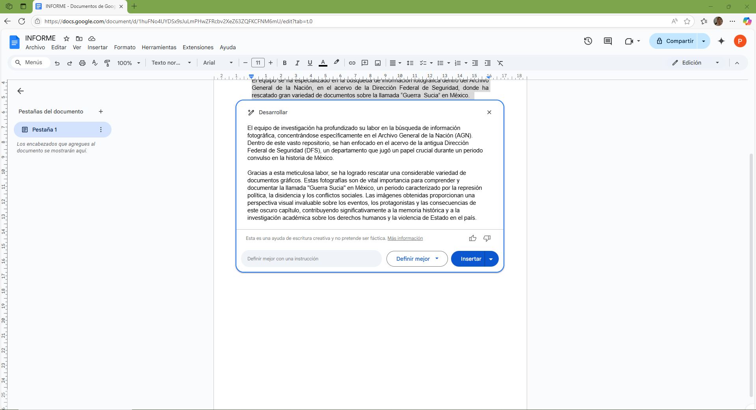Viewport: 756px width, 410px height.
Task: Toggle underline formatting
Action: pyautogui.click(x=310, y=63)
